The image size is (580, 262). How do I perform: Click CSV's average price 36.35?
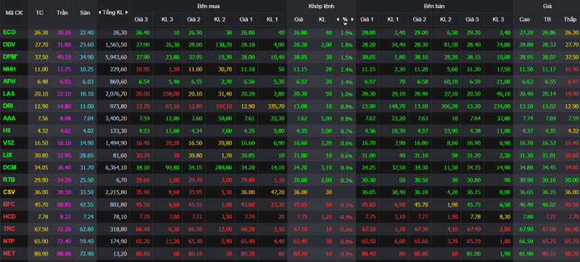click(x=549, y=193)
